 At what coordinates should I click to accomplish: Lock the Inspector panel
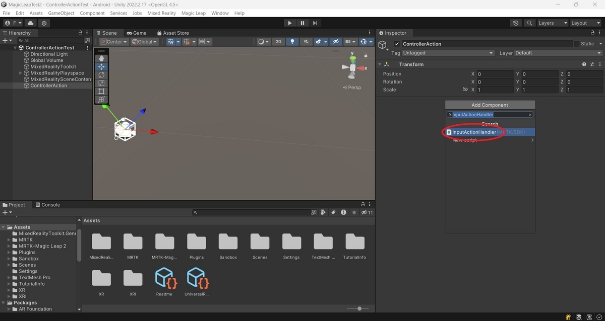click(x=591, y=33)
